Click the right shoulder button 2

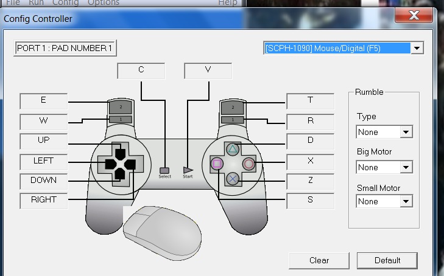point(233,108)
